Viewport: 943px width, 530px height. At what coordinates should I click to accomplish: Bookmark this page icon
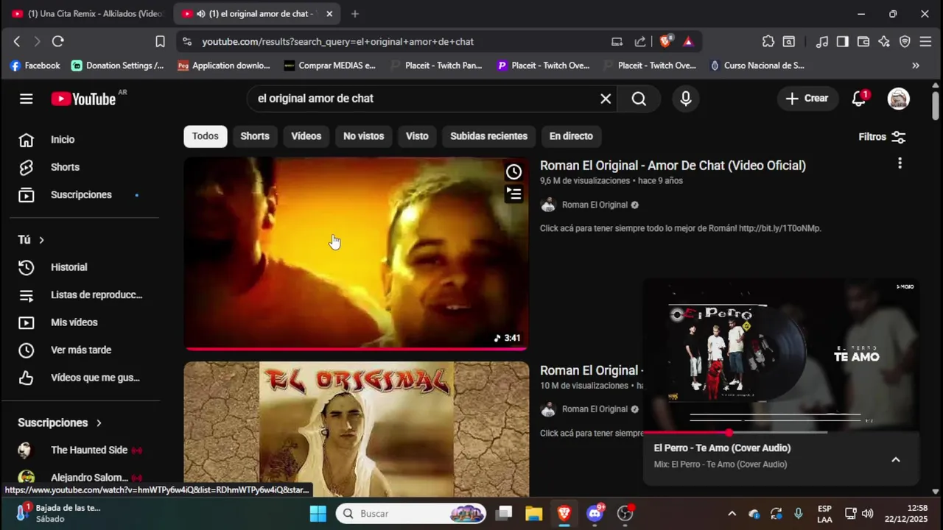(160, 42)
